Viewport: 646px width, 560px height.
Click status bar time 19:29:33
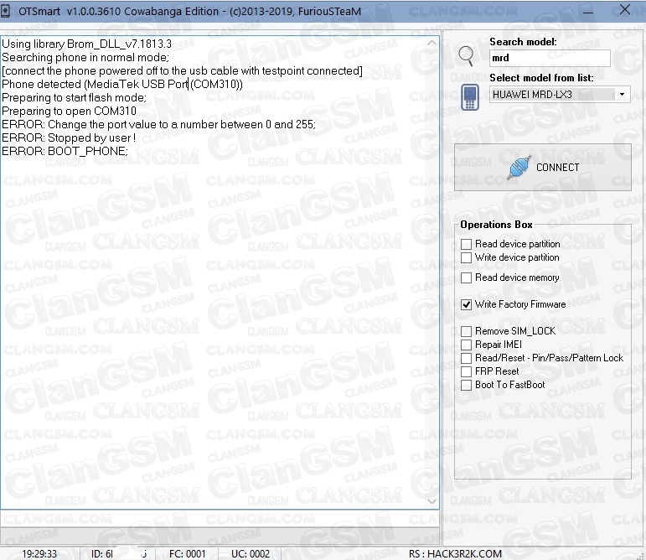pos(39,554)
